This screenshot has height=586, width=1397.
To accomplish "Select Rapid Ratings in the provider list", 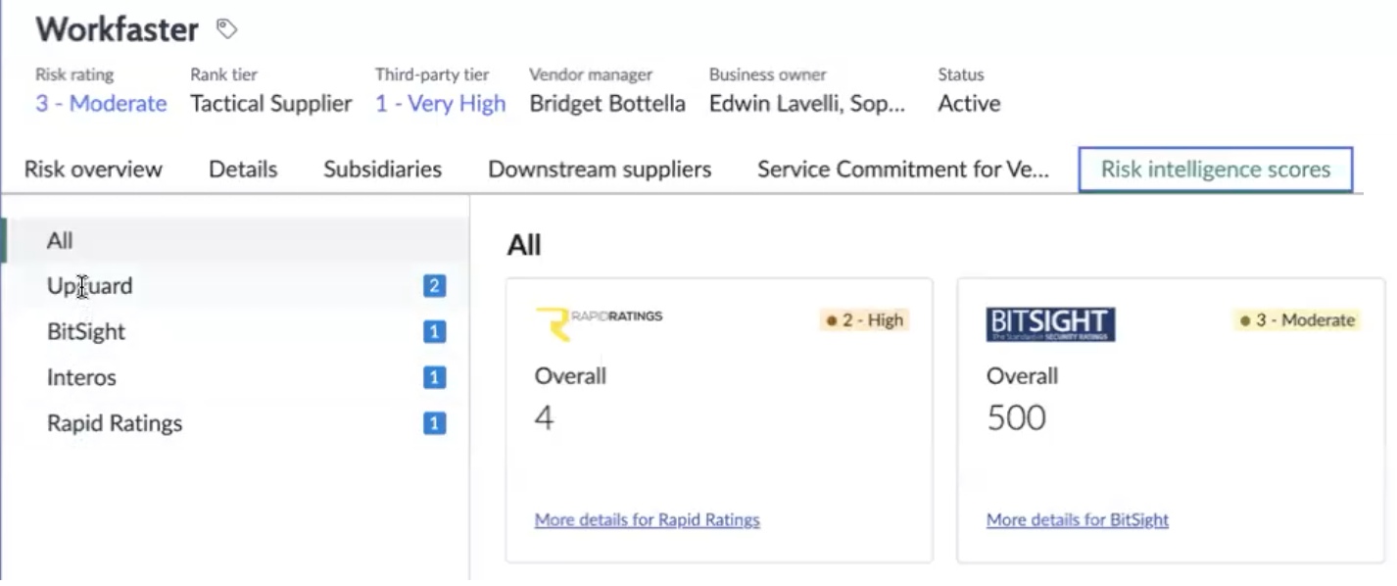I will pos(235,423).
